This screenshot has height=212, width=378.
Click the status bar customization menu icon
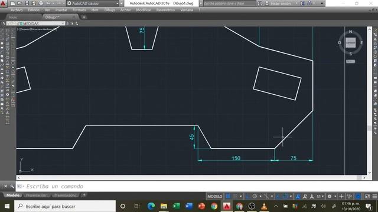374,196
